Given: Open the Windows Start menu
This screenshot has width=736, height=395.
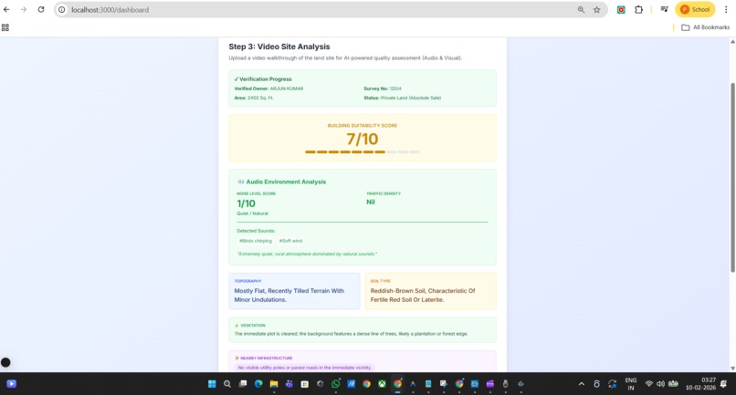Looking at the screenshot, I should (x=212, y=384).
